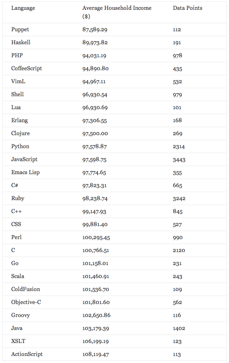Viewport: 229px width, 363px height.
Task: Click JavaScript data points value 3443
Action: 179,159
